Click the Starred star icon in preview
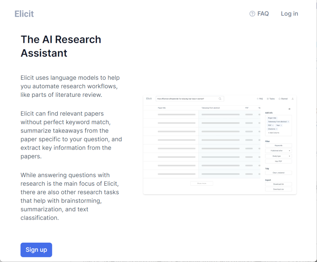Image resolution: width=317 pixels, height=262 pixels. click(x=280, y=99)
